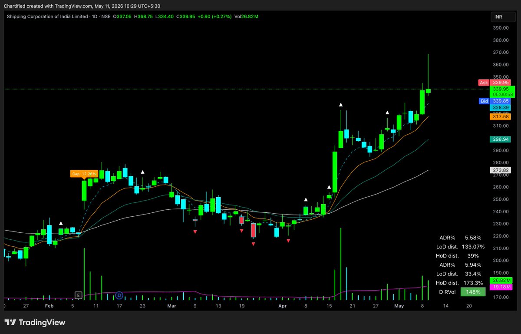
Task: Click the green 148% D RVol cell
Action: [473, 292]
